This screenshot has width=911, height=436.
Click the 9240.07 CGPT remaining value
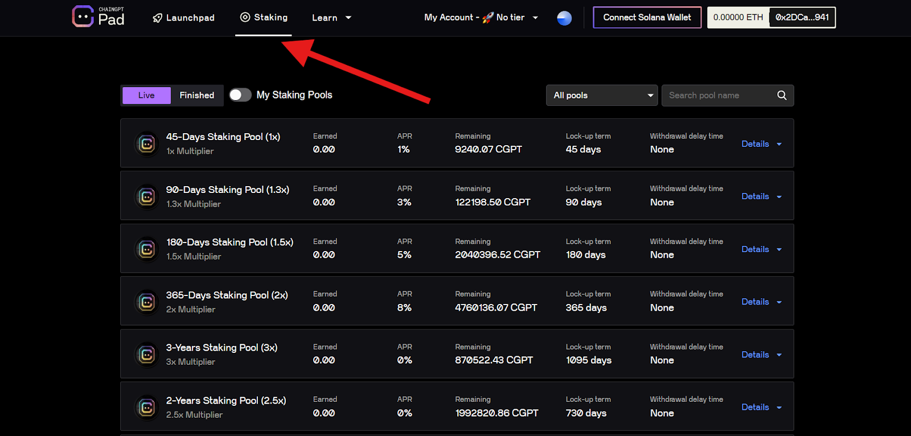tap(489, 149)
